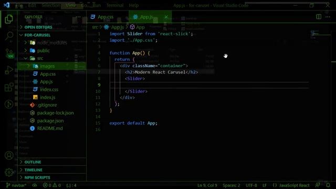
Task: Click 'export default App;' on line 15
Action: (x=133, y=123)
